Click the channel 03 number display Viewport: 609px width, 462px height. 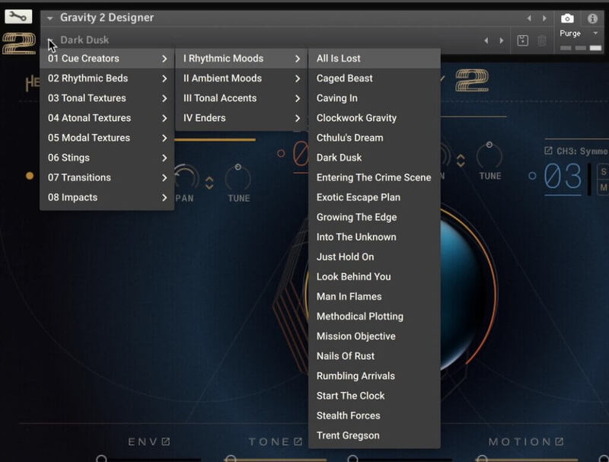[563, 177]
